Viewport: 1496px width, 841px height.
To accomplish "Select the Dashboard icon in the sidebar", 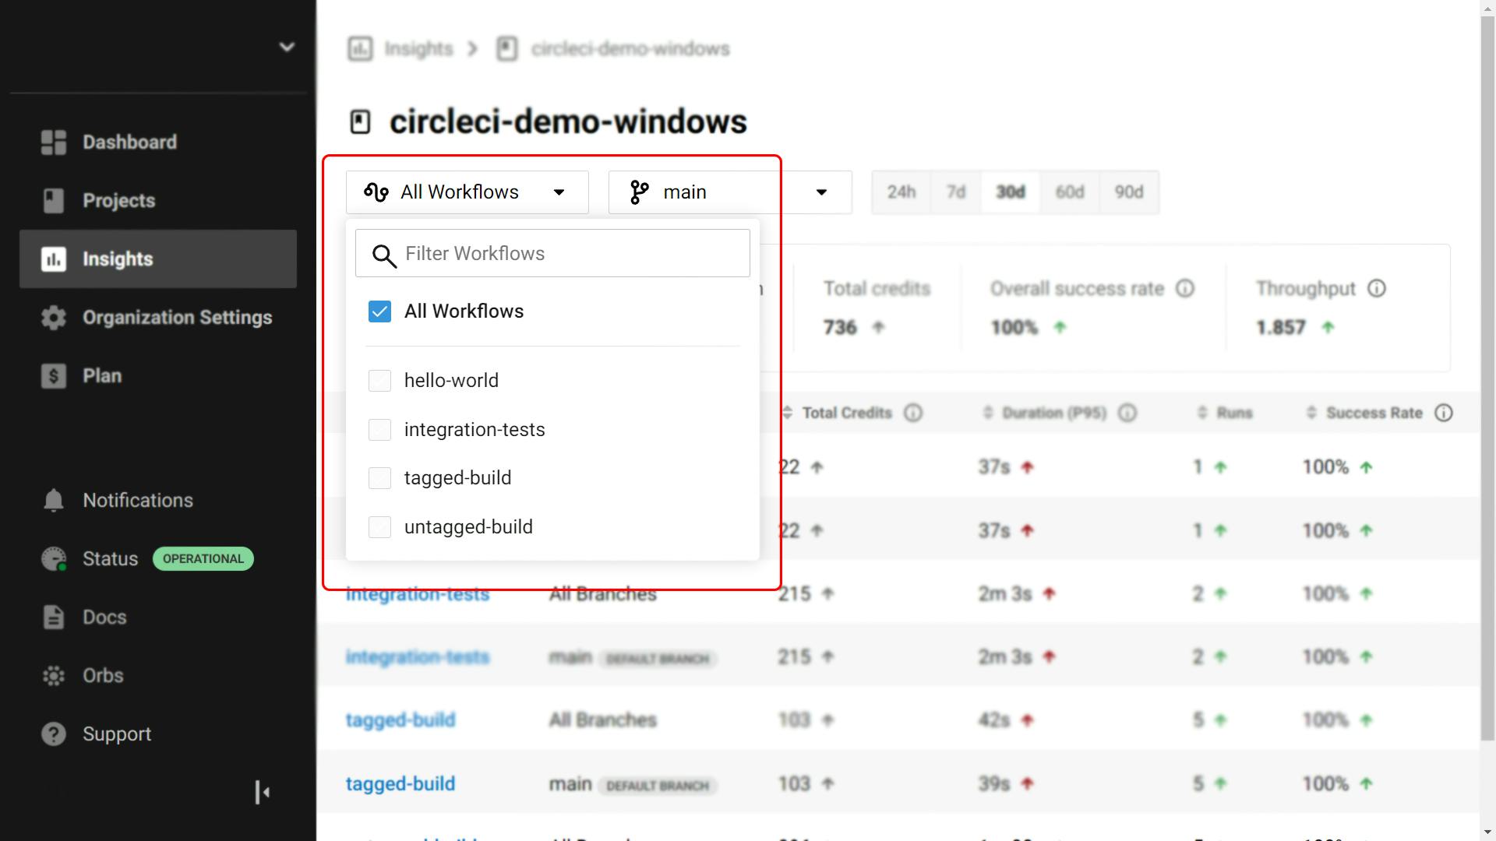I will [x=52, y=142].
